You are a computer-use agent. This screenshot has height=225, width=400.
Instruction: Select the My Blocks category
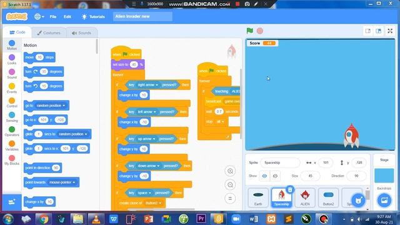tap(12, 160)
